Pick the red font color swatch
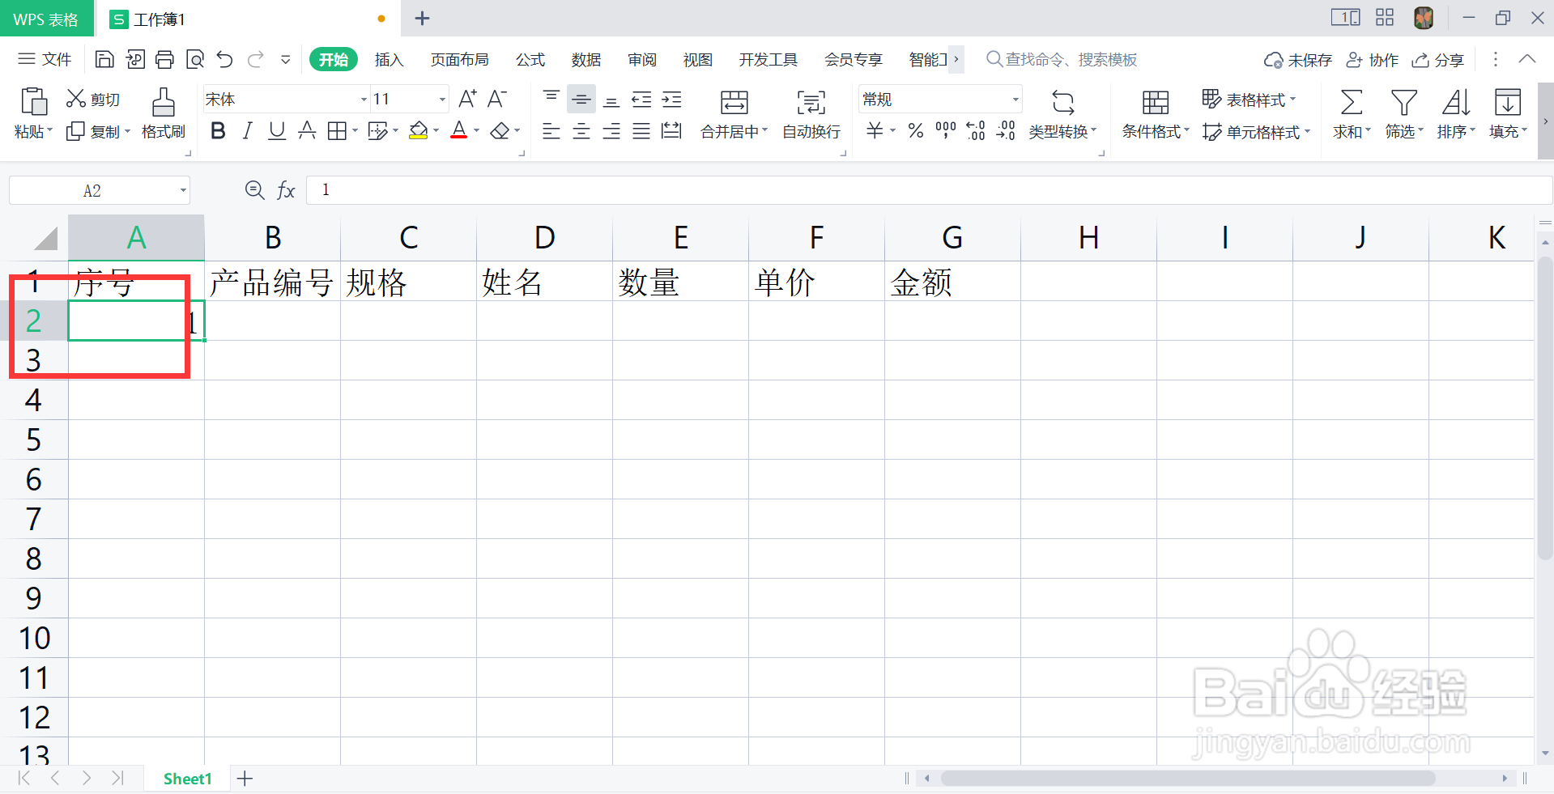Viewport: 1554px width, 794px height. tap(458, 130)
